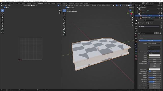
Task: Select the Transform tool in 3D viewport
Action: pyautogui.click(x=64, y=26)
